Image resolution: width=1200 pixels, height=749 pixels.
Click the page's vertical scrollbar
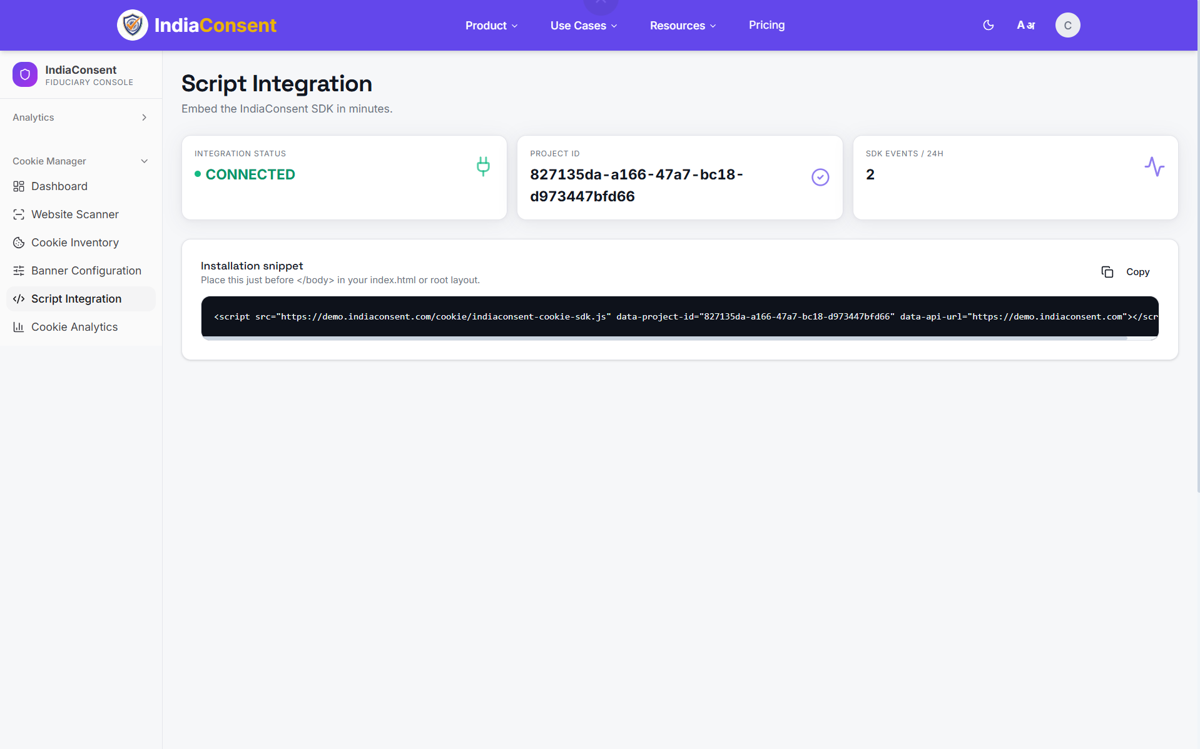tap(1197, 247)
